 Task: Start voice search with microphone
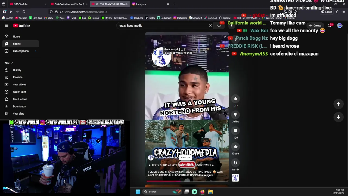(232, 26)
